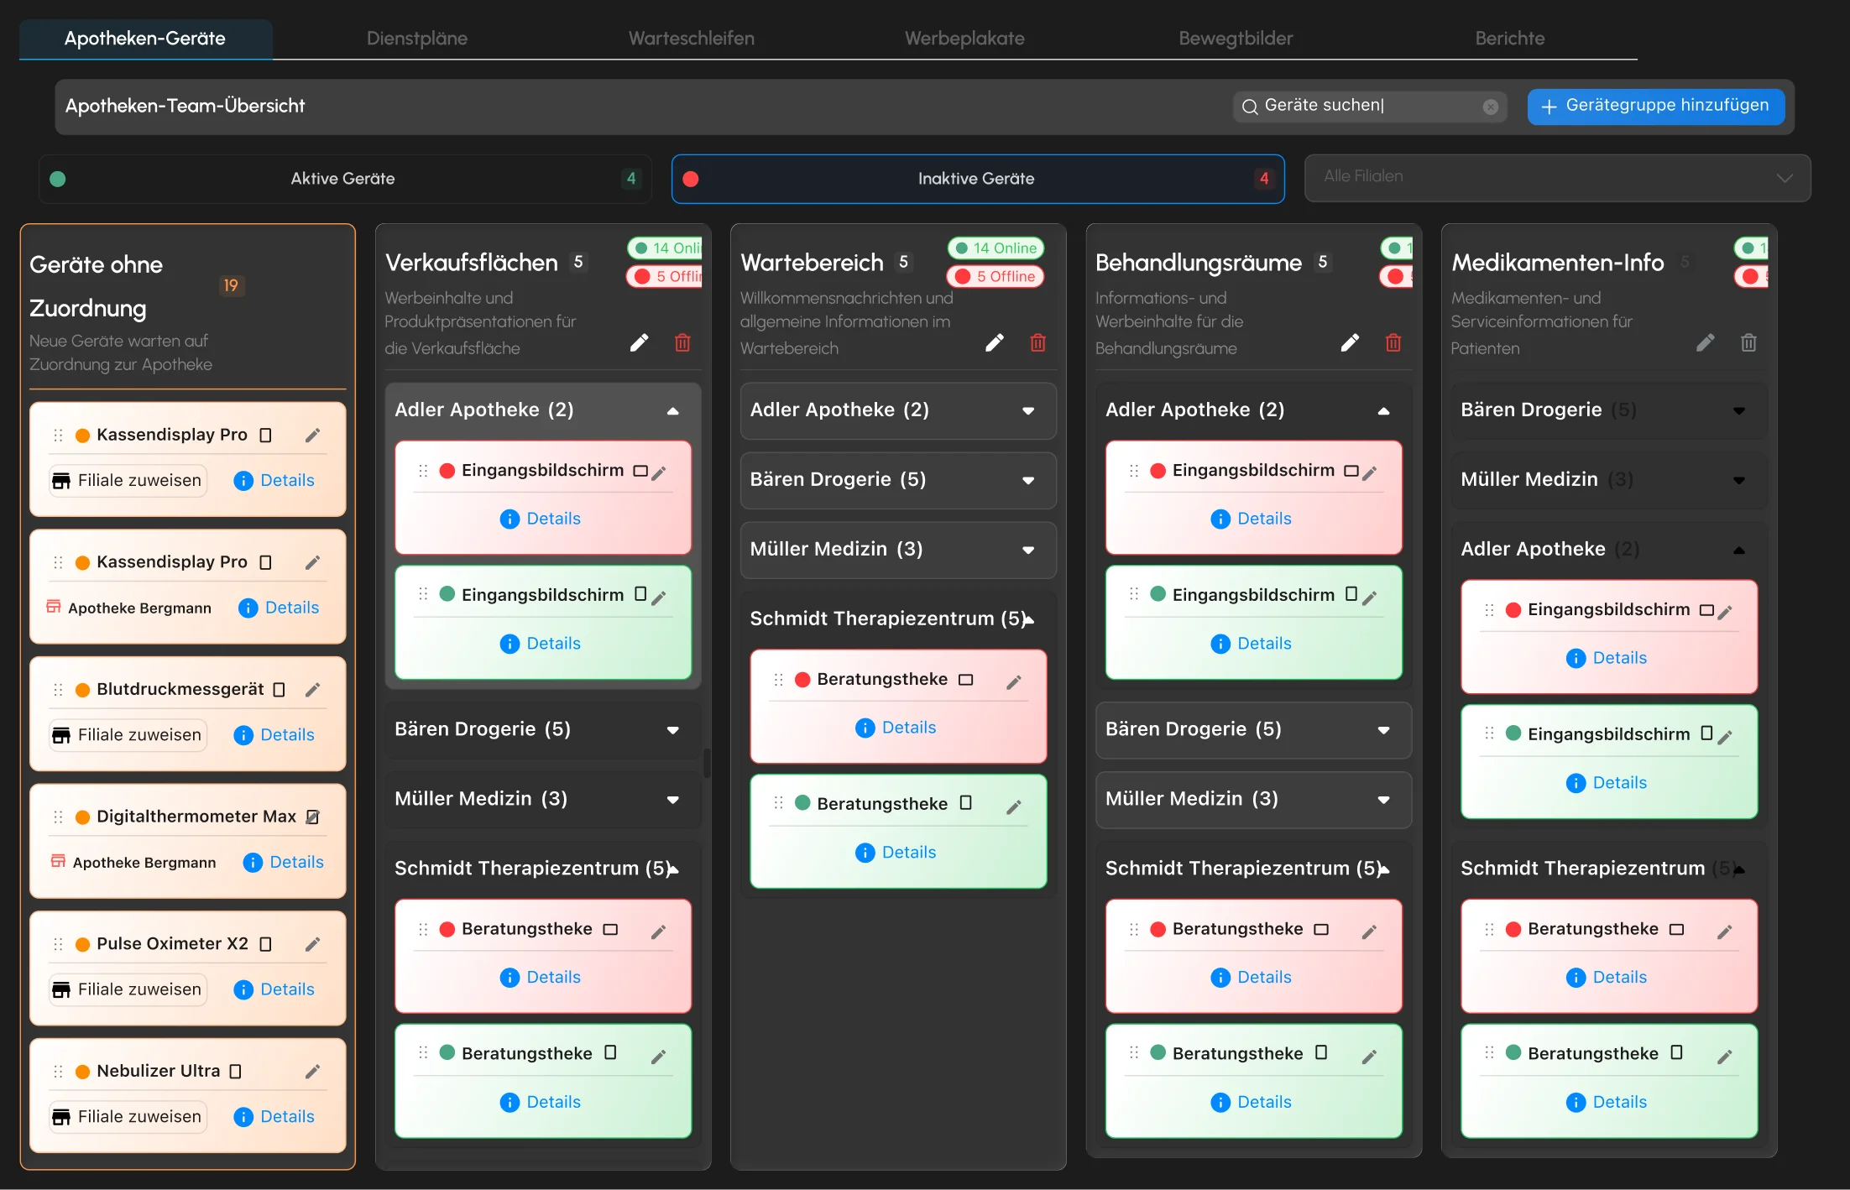The height and width of the screenshot is (1190, 1850).
Task: Toggle the 5 Offline badge in Wartebereich
Action: [x=996, y=276]
